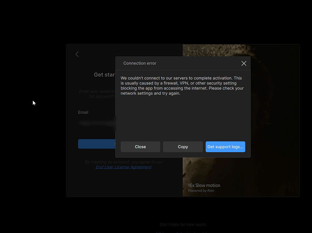Viewport: 312px width, 233px height.
Task: Click the Email field label
Action: point(83,112)
